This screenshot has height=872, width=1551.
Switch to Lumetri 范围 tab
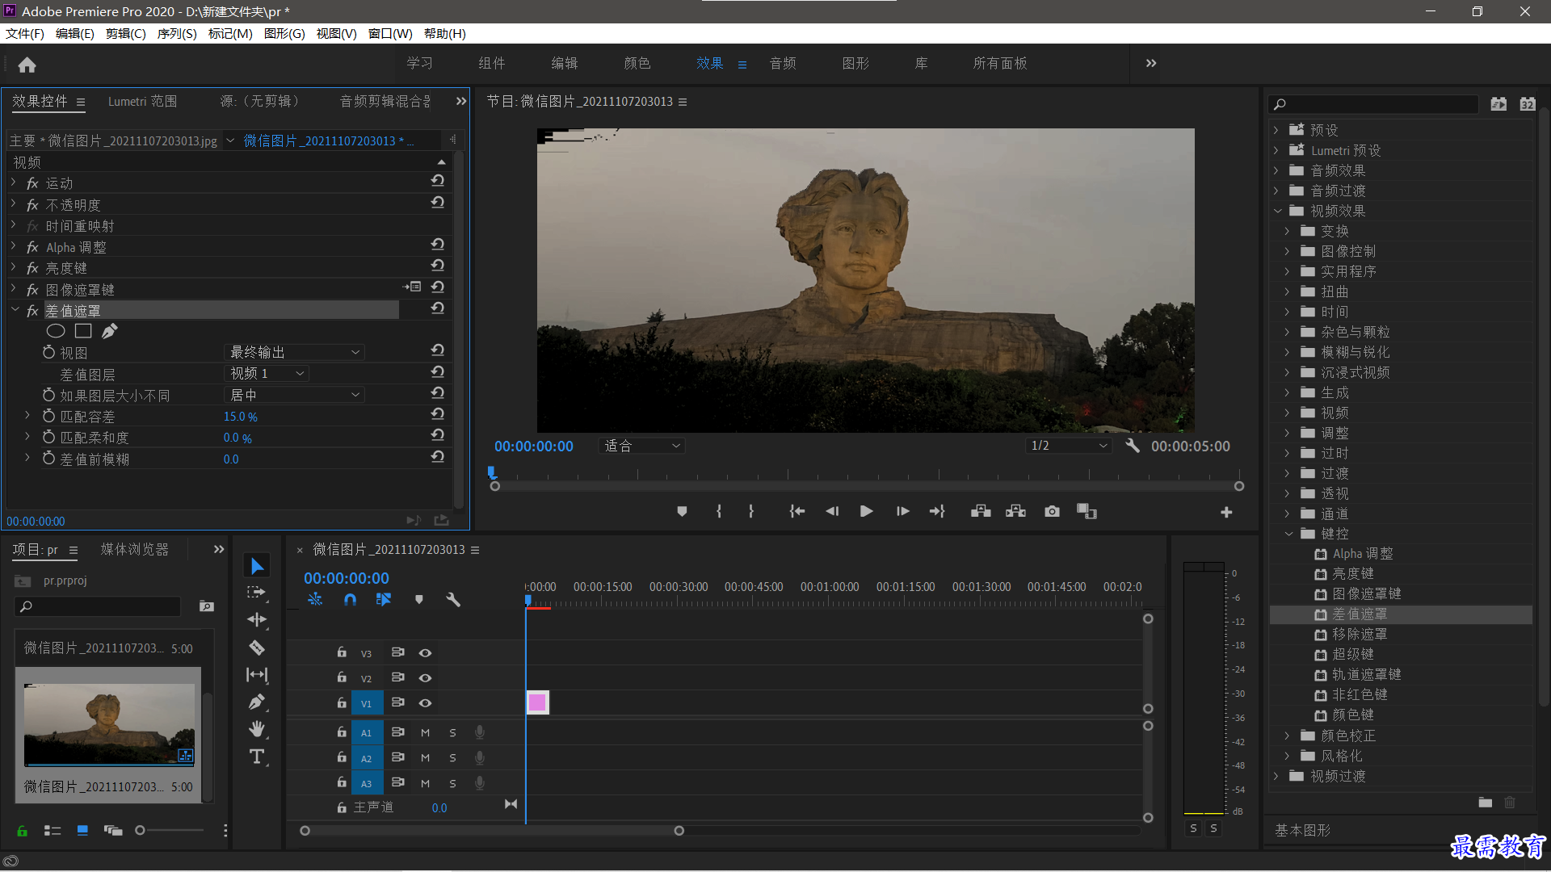point(142,101)
